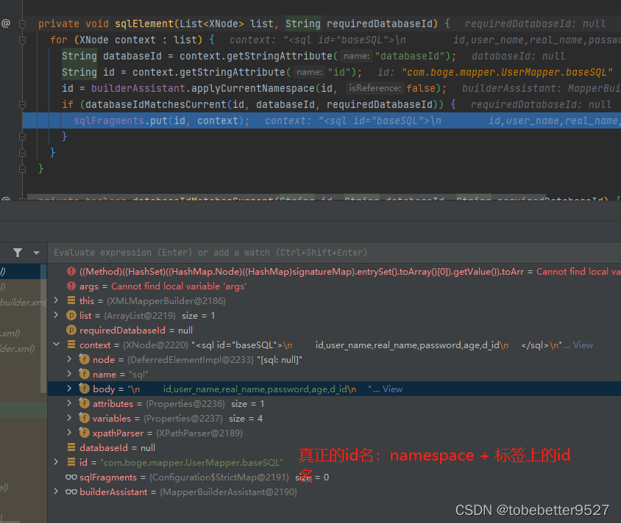The height and width of the screenshot is (523, 621).
Task: Focus the Evaluate expression input field
Action: (x=334, y=253)
